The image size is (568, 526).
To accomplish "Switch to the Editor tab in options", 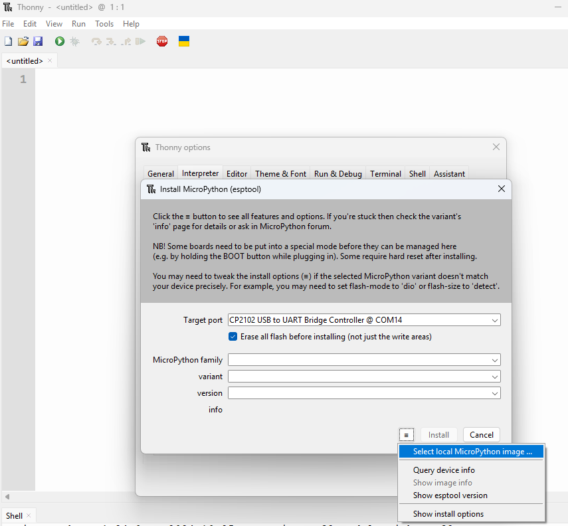I will point(237,174).
